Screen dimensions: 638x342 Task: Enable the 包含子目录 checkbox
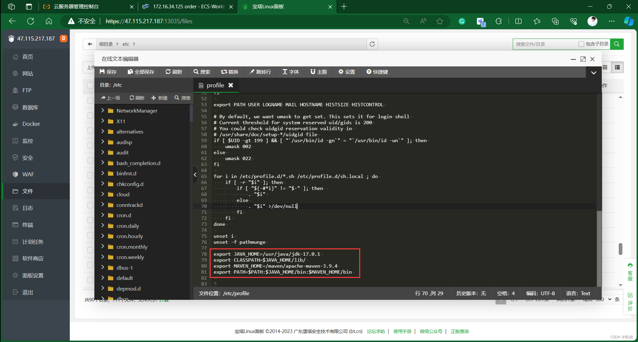click(581, 43)
